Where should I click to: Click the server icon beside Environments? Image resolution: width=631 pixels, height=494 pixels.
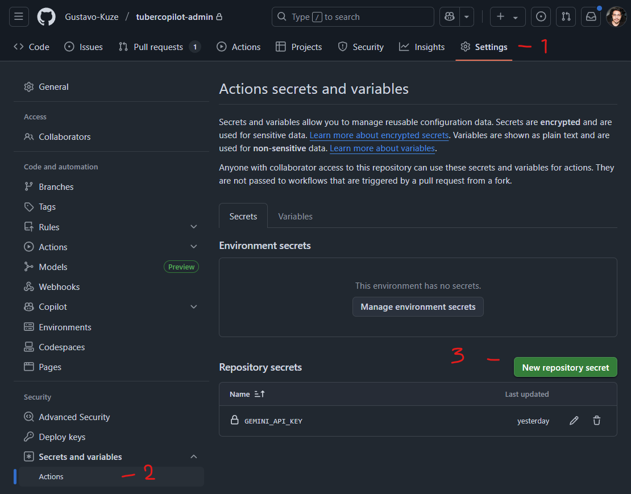[x=29, y=327]
